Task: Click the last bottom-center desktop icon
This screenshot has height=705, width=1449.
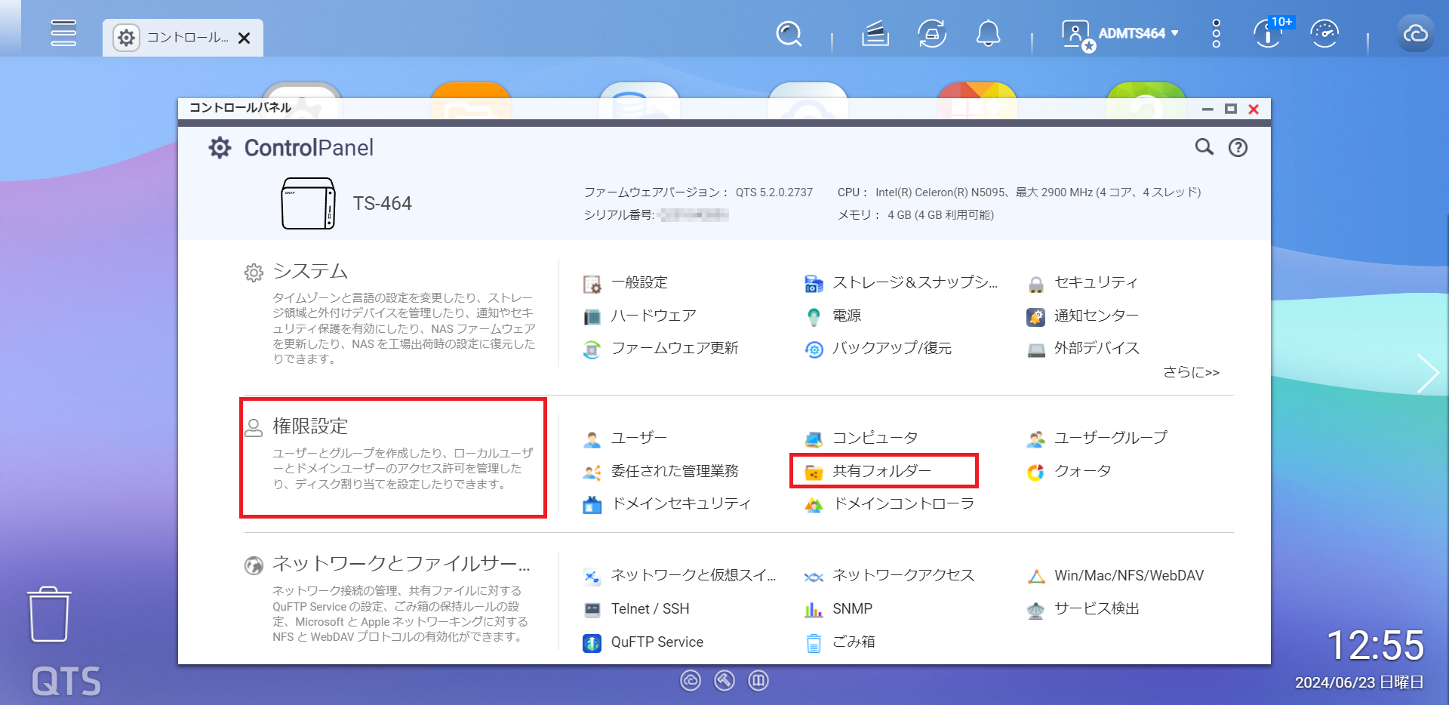Action: coord(758,681)
